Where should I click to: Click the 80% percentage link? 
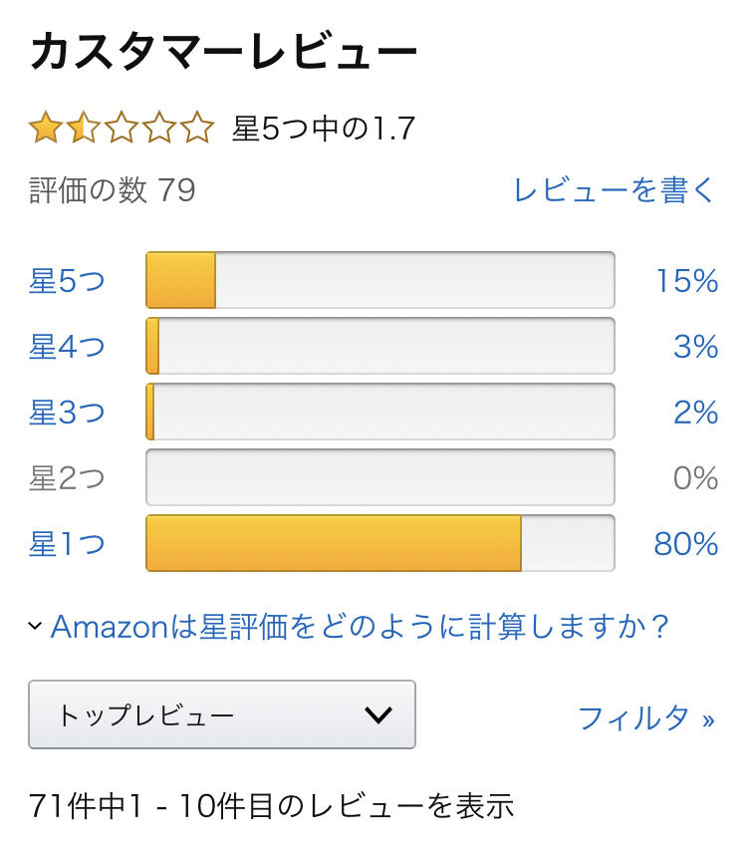coord(686,543)
